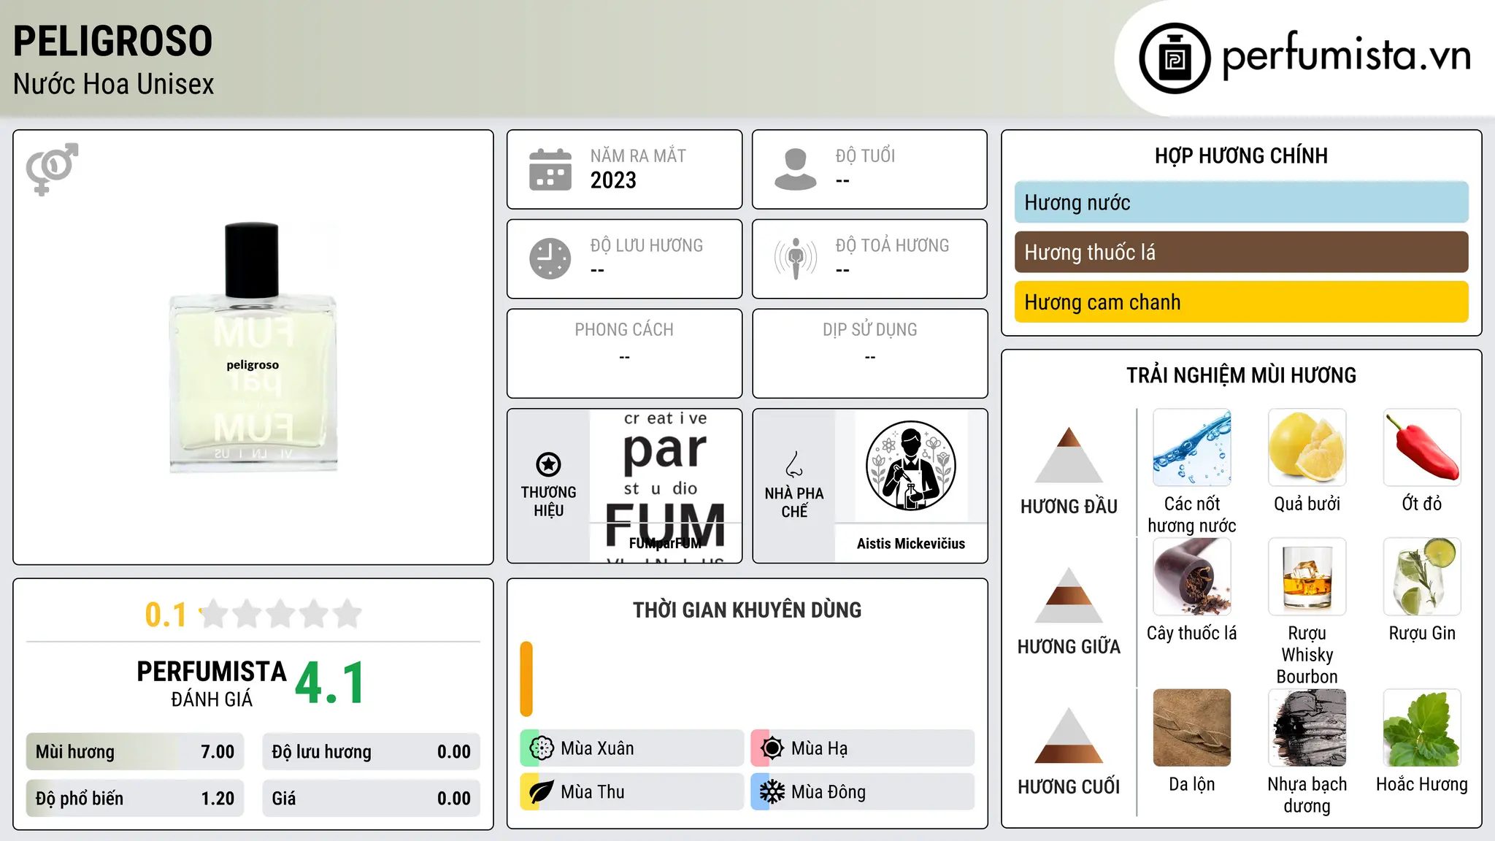The image size is (1495, 841).
Task: Click the Nước Hoa Unisex subtitle
Action: pyautogui.click(x=113, y=84)
